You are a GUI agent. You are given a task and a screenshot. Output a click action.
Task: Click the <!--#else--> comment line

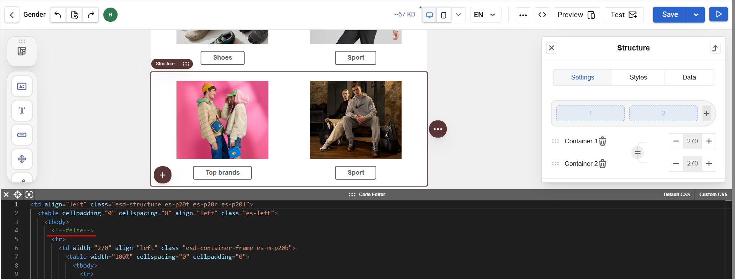(x=73, y=230)
